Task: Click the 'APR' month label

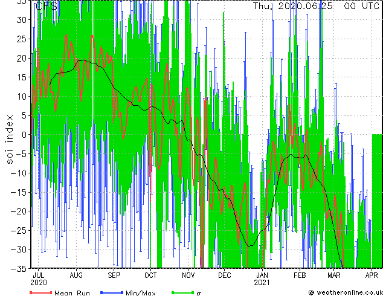Action: [372, 275]
